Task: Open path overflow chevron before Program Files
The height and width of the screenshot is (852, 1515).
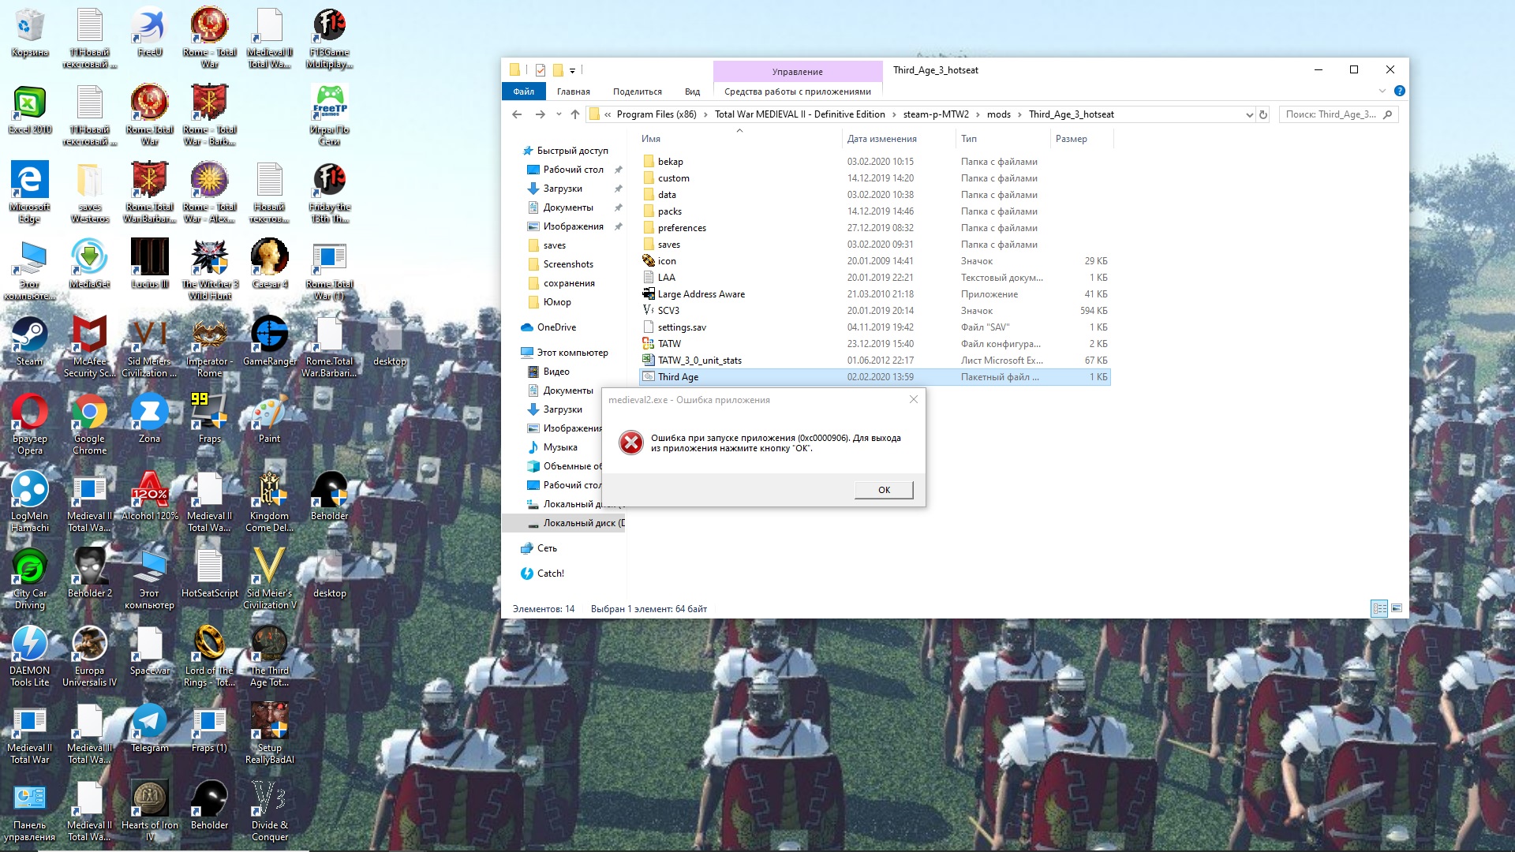Action: pos(608,114)
